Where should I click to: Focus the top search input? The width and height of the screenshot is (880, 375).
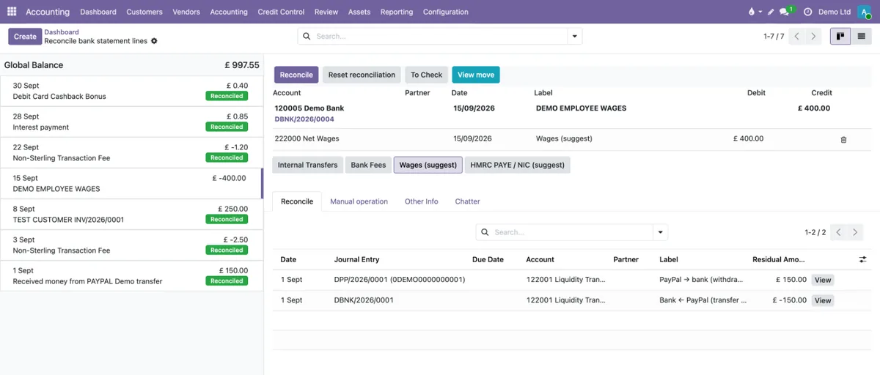click(440, 36)
